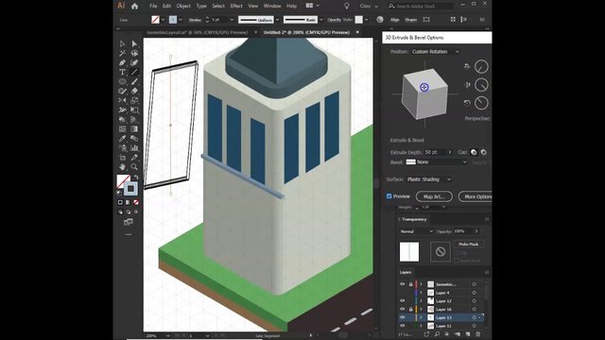Screen dimensions: 605x340
Task: Select the Direct Selection tool
Action: pyautogui.click(x=134, y=43)
